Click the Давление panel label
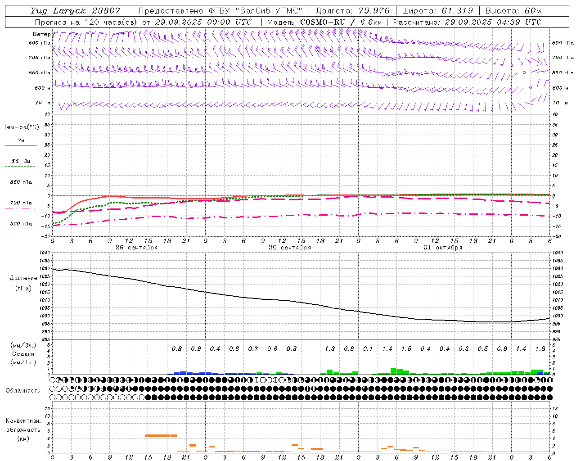Screen dimensions: 576x461 (23, 278)
